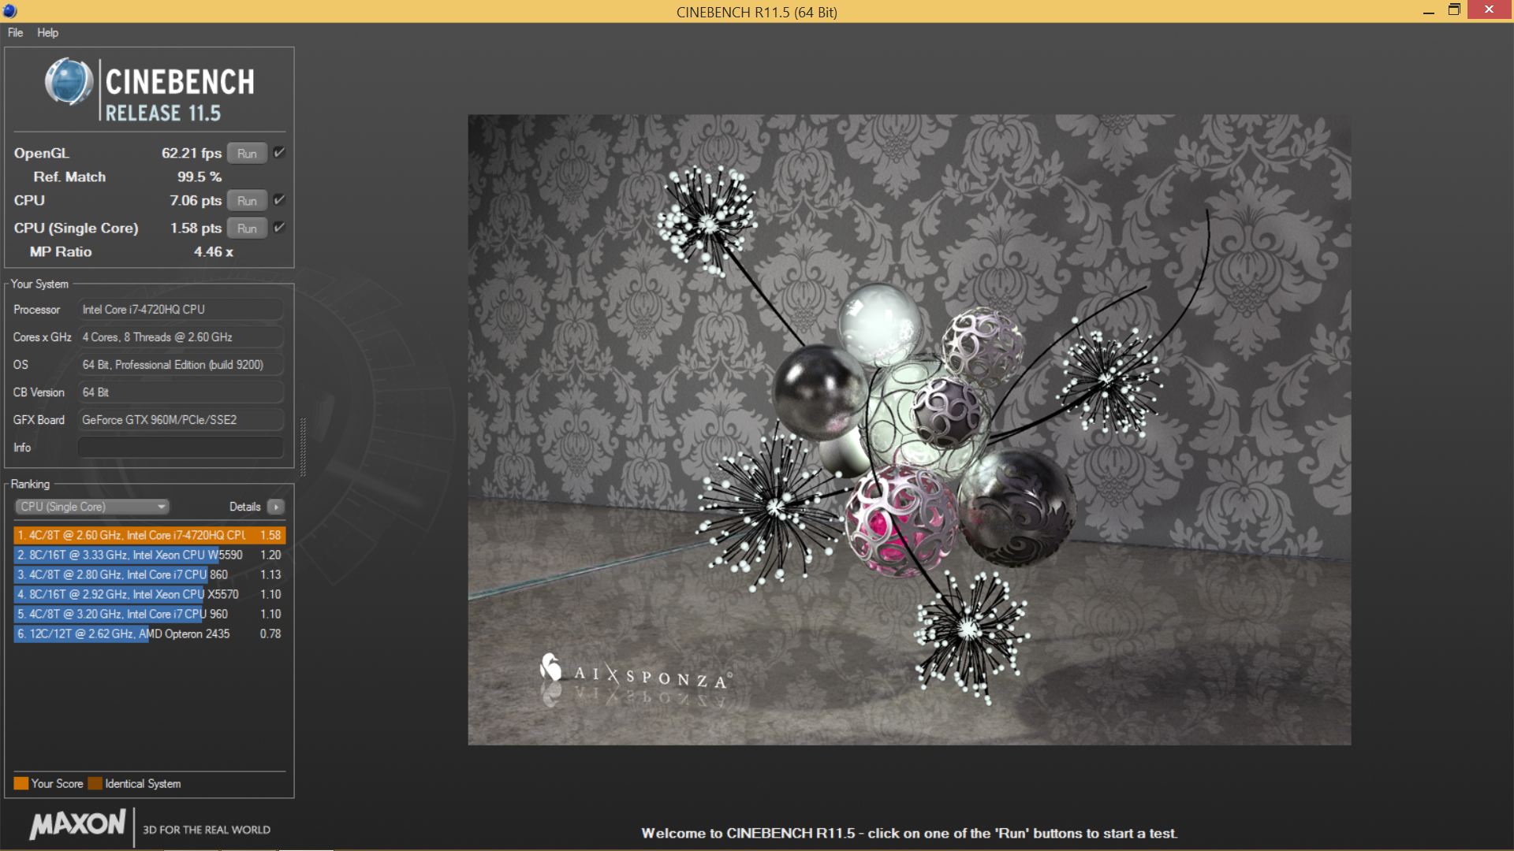The image size is (1514, 851).
Task: Select ranking row 6 AMD Opteron 2435
Action: (x=149, y=634)
